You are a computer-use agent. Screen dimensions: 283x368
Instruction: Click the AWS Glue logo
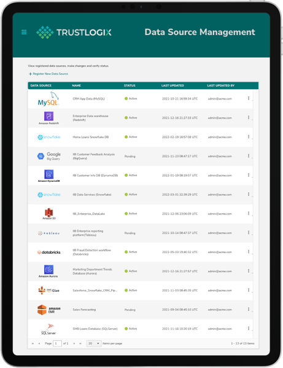(48, 291)
